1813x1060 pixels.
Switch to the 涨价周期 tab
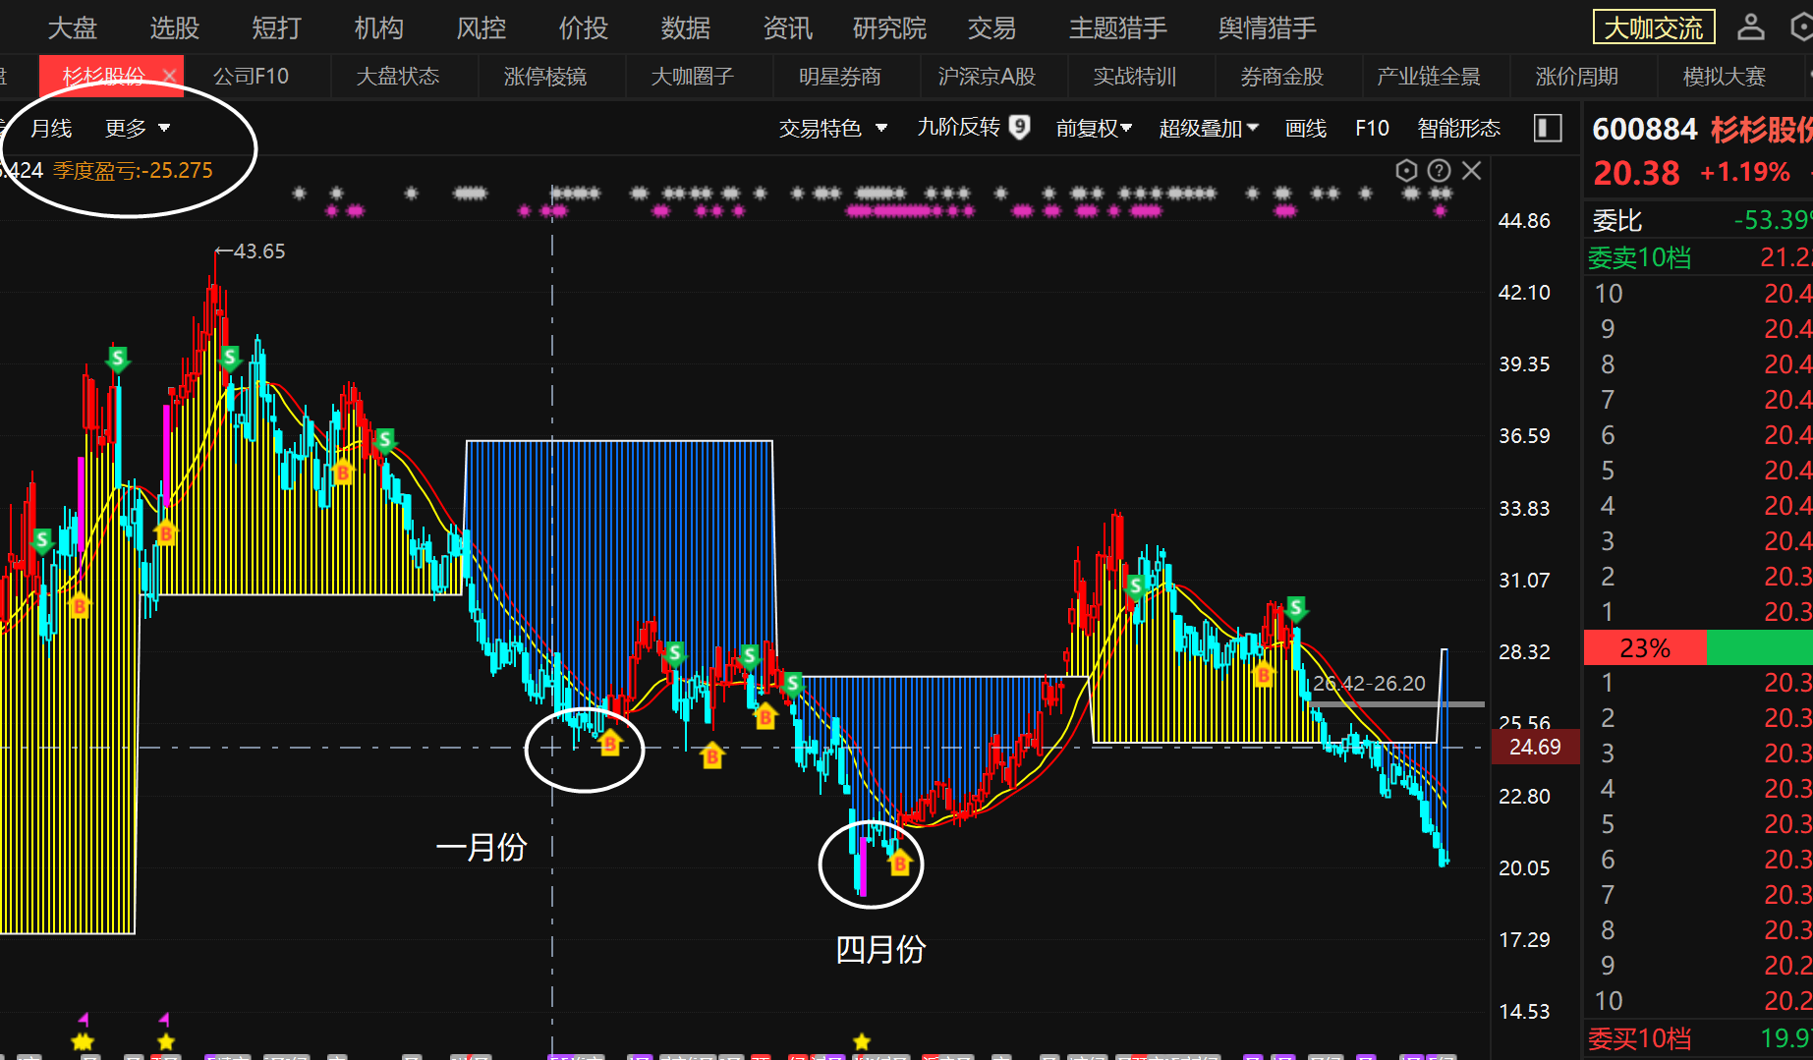(x=1577, y=76)
